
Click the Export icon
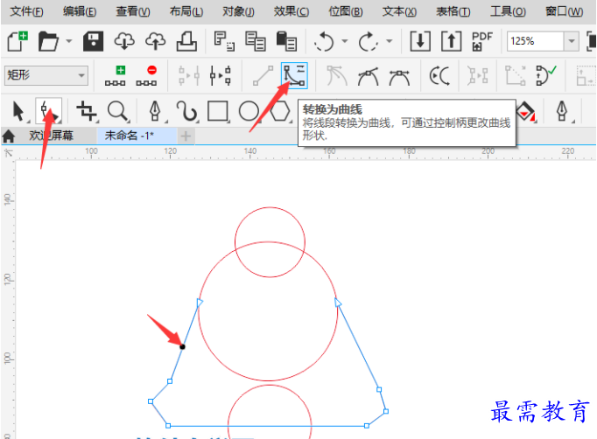click(x=451, y=41)
